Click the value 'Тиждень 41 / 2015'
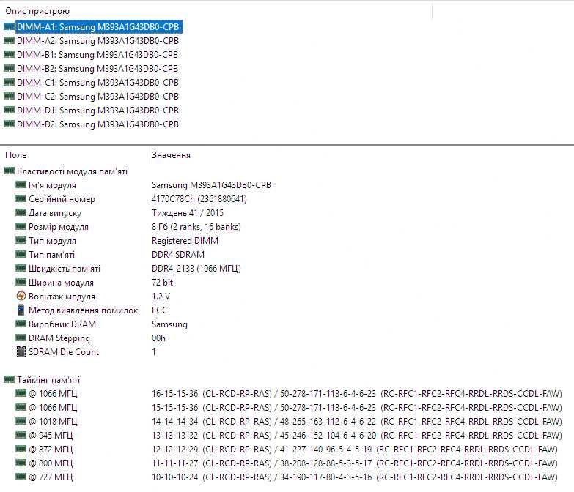574x492 pixels. (x=188, y=213)
